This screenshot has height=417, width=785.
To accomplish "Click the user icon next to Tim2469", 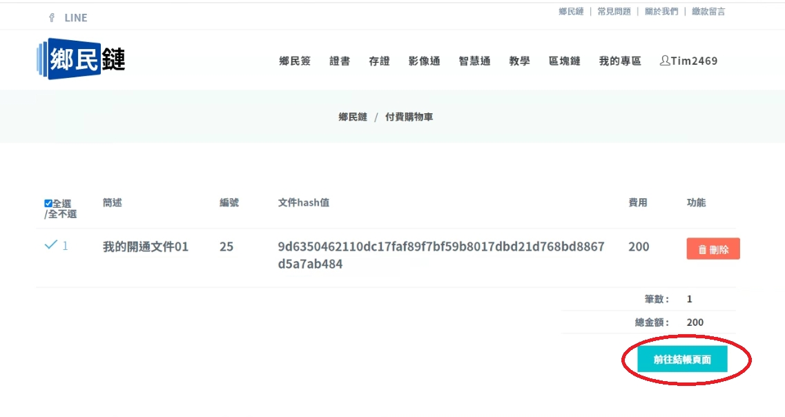I will point(664,61).
